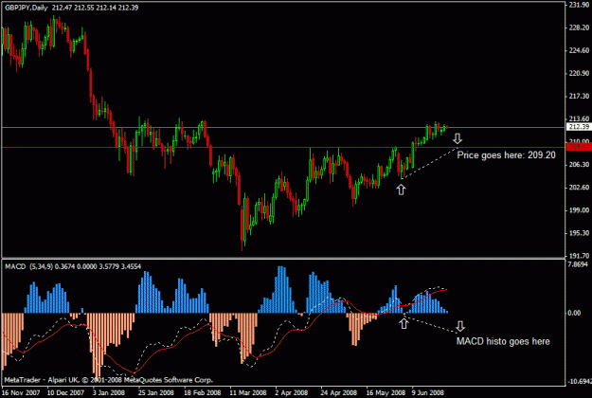Screen dimensions: 592x398
Task: Click the 231.90 price scale label
Action: 579,5
